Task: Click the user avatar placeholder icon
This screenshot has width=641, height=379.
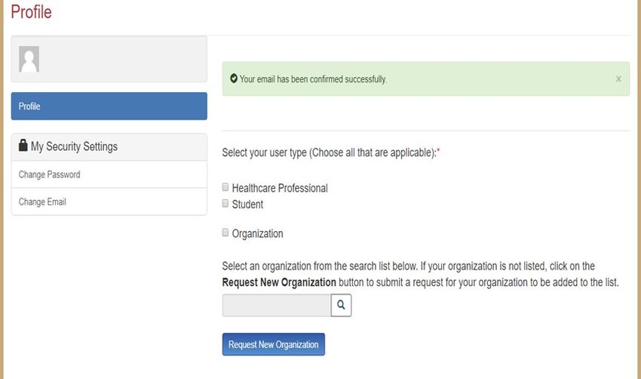Action: pos(29,60)
